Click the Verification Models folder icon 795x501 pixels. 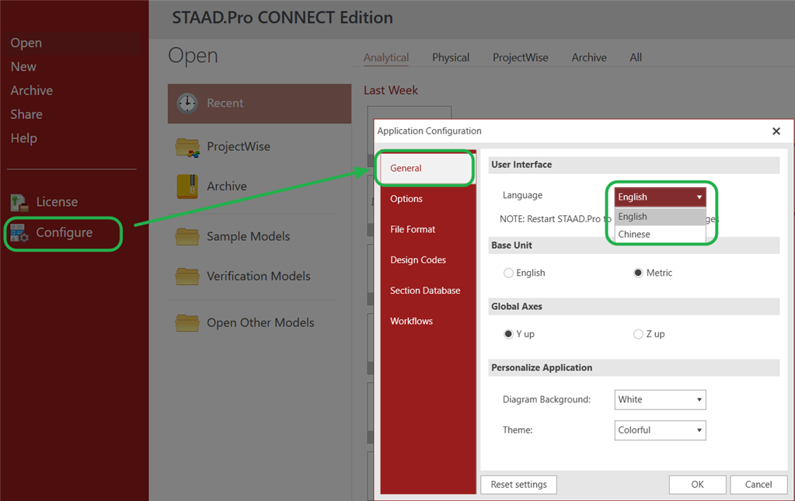187,277
